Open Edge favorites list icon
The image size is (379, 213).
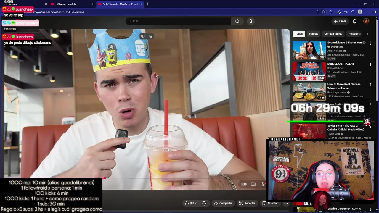[x=346, y=12]
